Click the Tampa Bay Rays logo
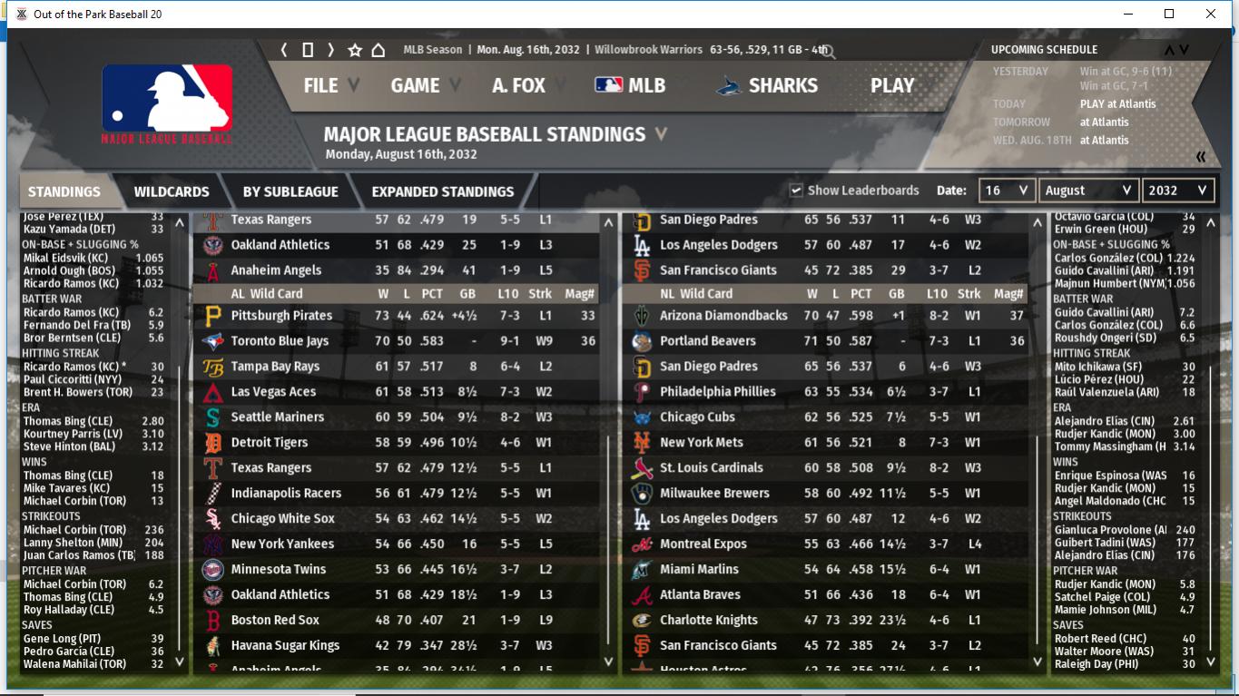This screenshot has height=696, width=1239. (x=213, y=367)
